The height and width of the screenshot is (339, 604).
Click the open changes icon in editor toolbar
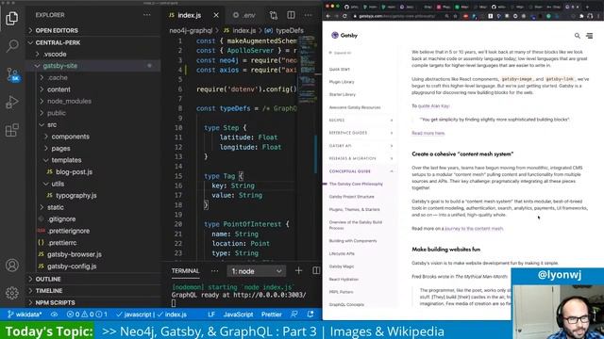[x=274, y=15]
